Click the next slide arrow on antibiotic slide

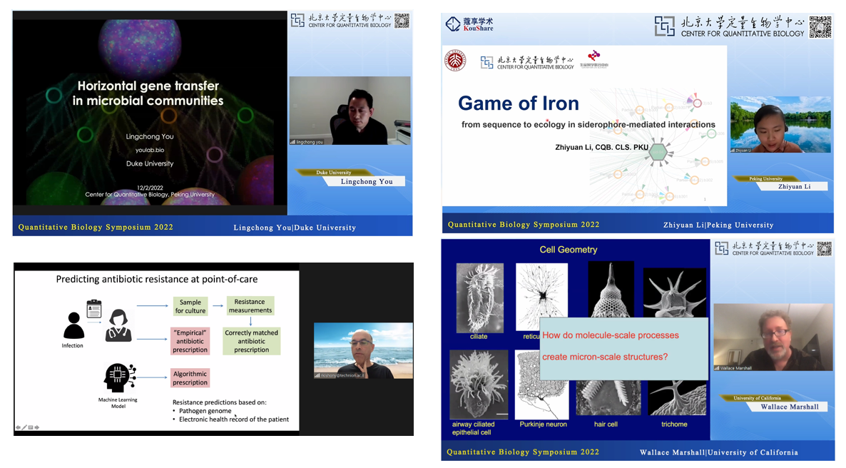click(x=37, y=427)
